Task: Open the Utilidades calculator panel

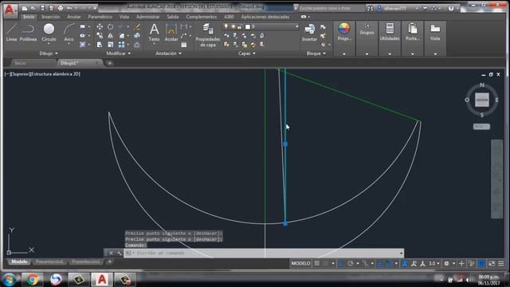Action: 390,32
